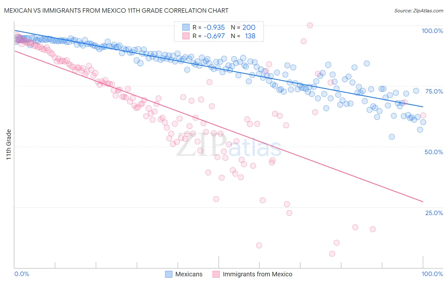The height and width of the screenshot is (283, 447).
Task: Click the N = 138 sample count
Action: pyautogui.click(x=243, y=36)
